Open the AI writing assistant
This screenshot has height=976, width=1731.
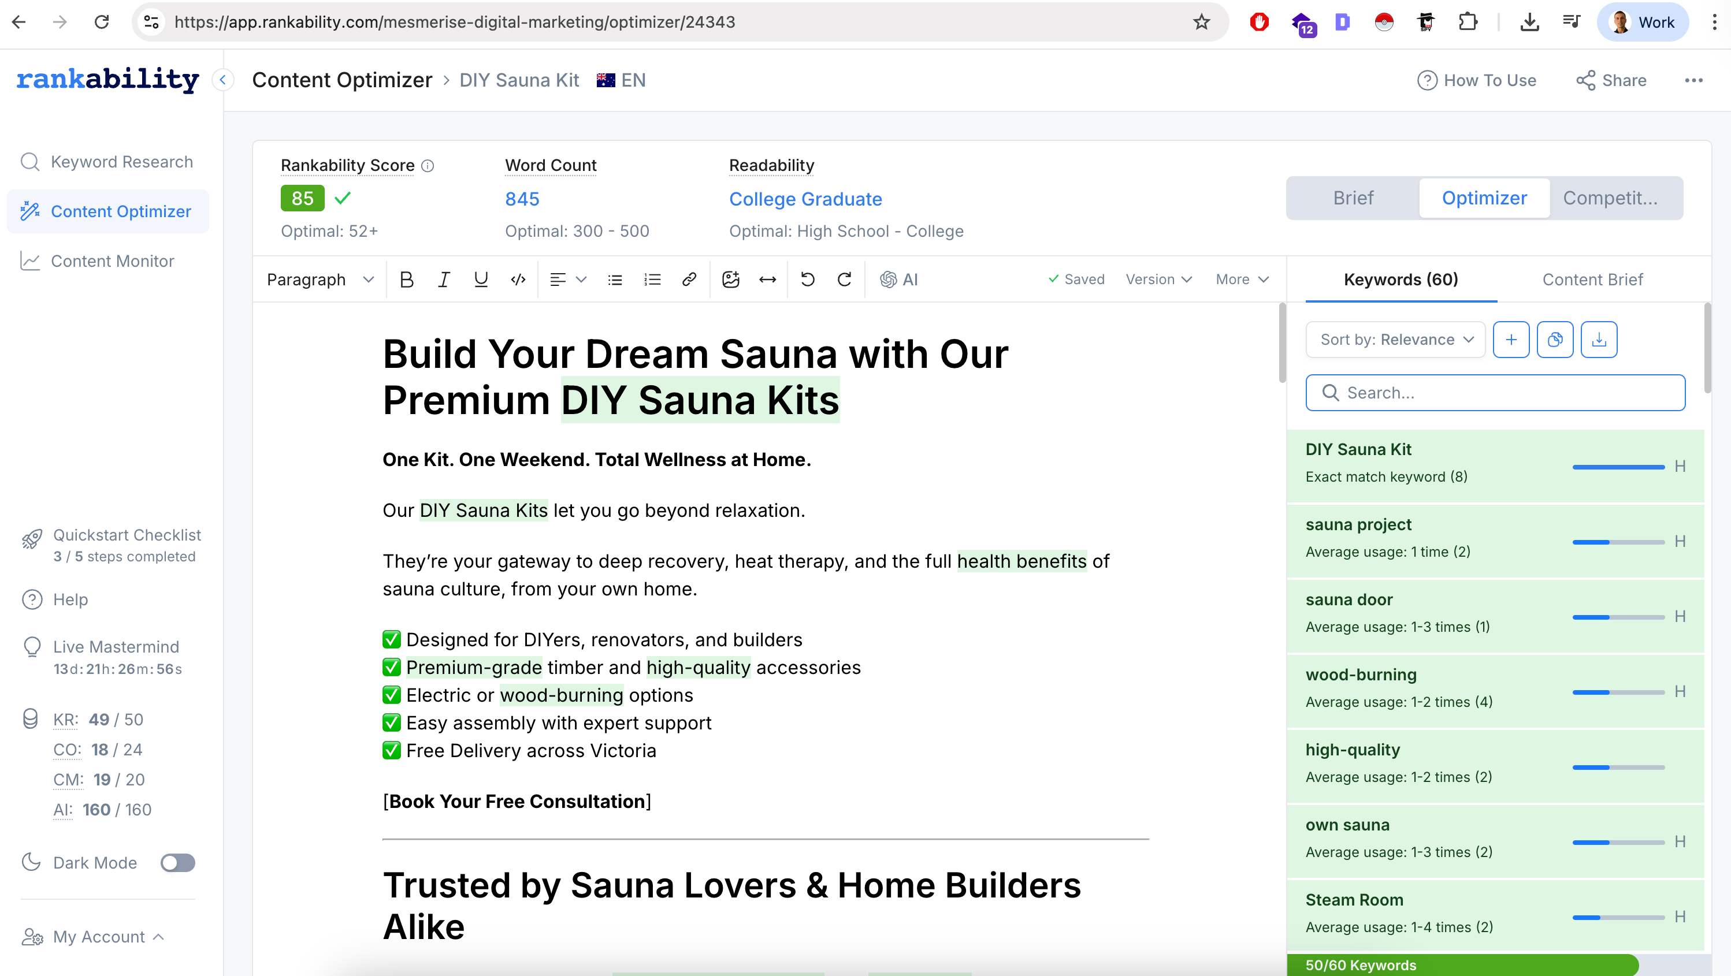898,280
